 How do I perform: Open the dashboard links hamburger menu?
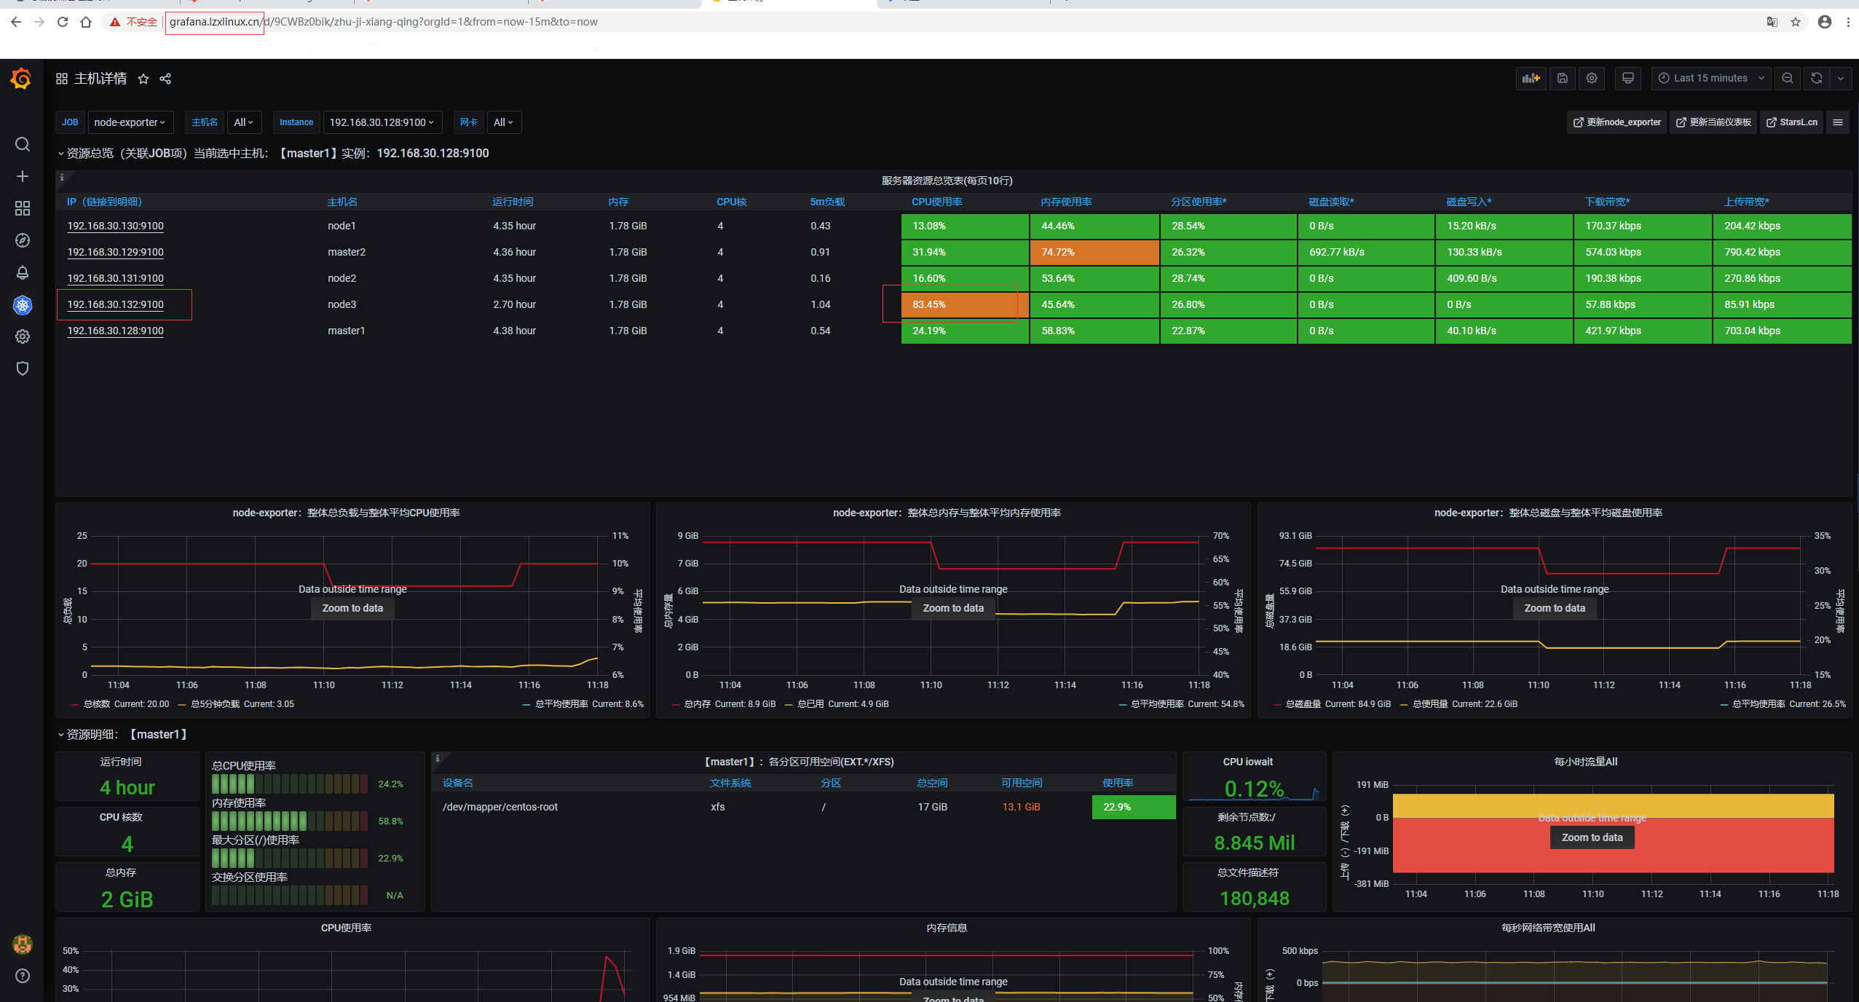pyautogui.click(x=1838, y=122)
